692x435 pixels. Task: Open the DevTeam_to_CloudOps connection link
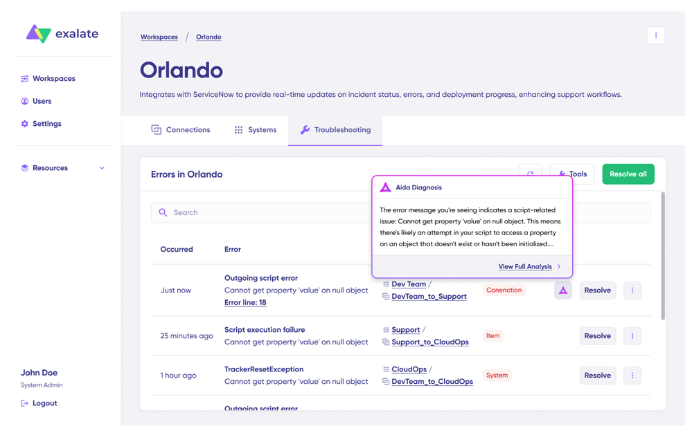pyautogui.click(x=432, y=382)
